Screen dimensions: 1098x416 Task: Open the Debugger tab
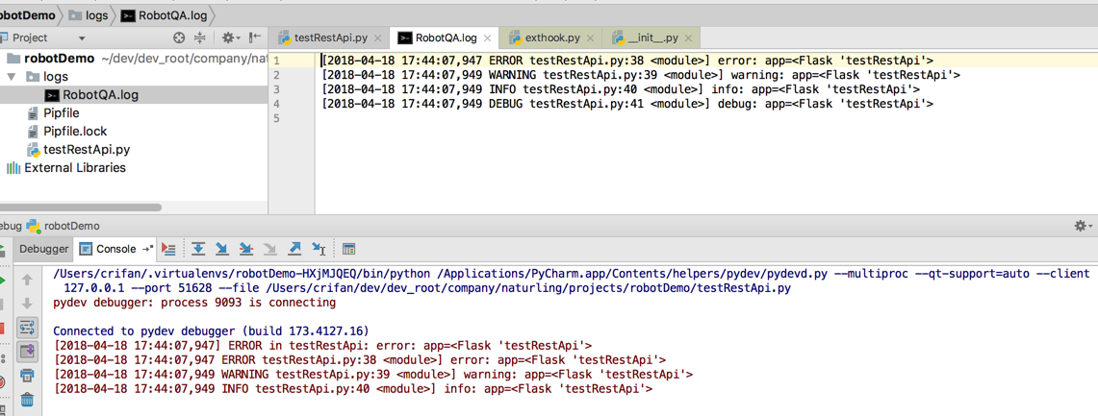(43, 249)
